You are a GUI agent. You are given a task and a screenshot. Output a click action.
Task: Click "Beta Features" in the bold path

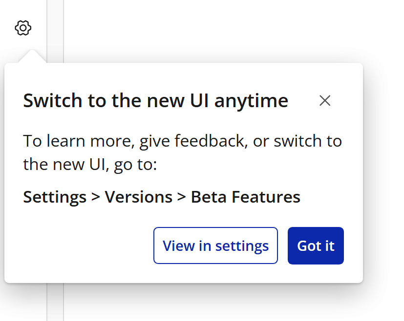(x=245, y=197)
